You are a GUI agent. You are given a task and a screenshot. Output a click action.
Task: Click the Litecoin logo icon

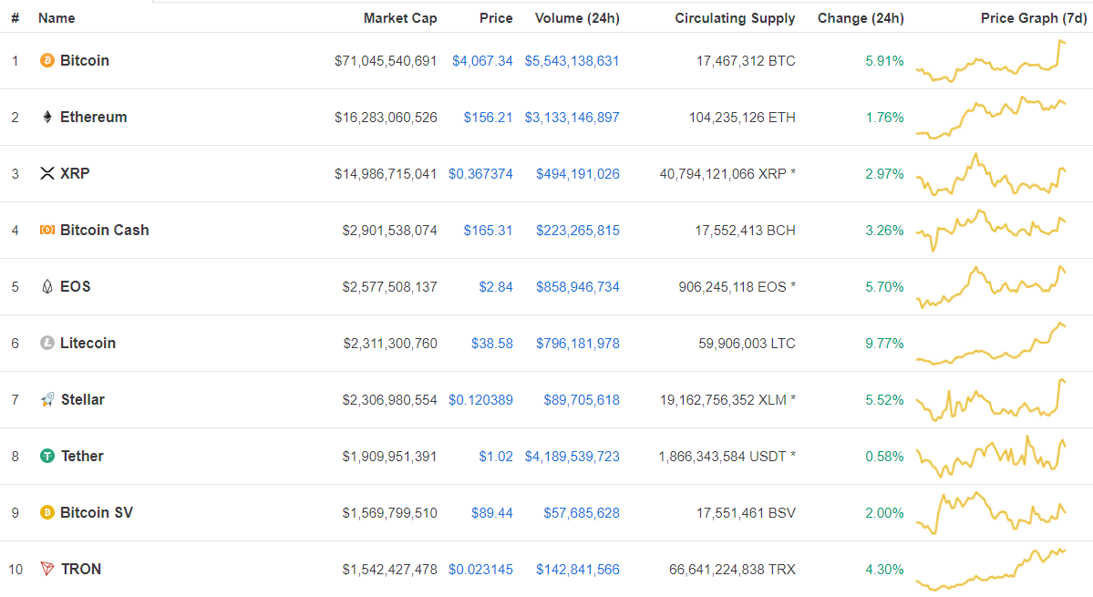pos(46,343)
